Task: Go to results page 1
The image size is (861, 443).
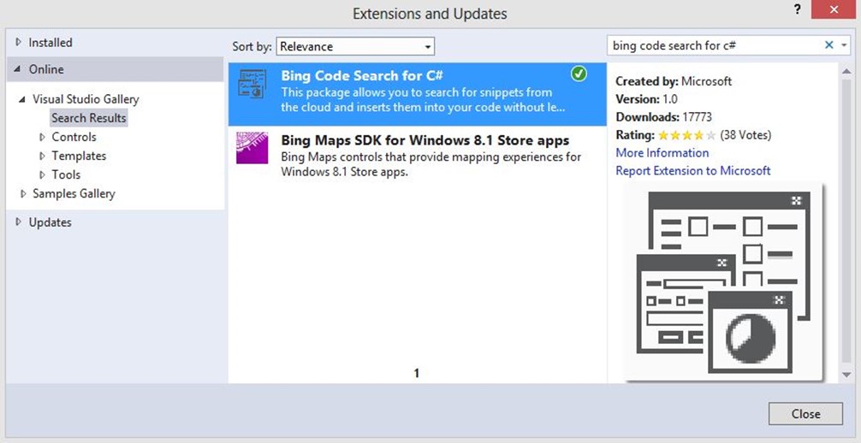Action: 417,373
